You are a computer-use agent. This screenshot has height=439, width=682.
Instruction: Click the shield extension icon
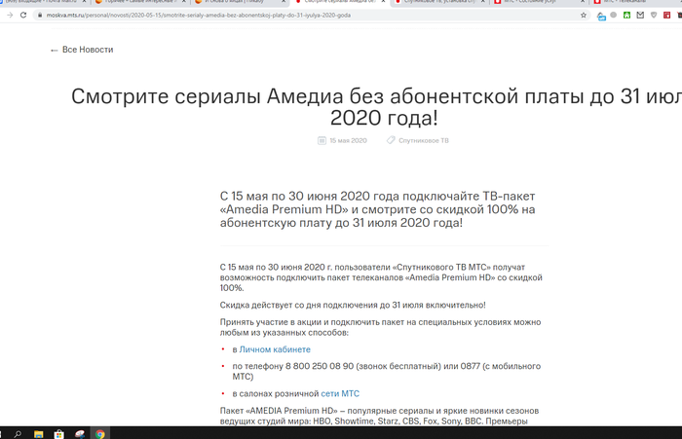654,16
